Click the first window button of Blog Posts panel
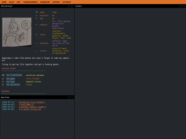Viewport: 186px width, 139px height. [69, 97]
